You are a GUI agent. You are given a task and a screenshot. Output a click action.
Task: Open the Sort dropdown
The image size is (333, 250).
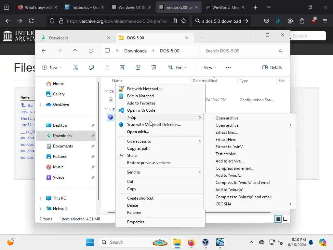(177, 68)
